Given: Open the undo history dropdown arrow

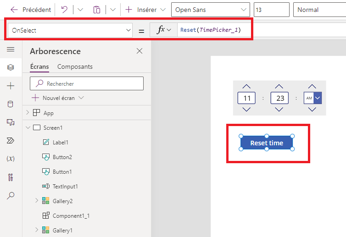Looking at the screenshot, I should (x=80, y=10).
